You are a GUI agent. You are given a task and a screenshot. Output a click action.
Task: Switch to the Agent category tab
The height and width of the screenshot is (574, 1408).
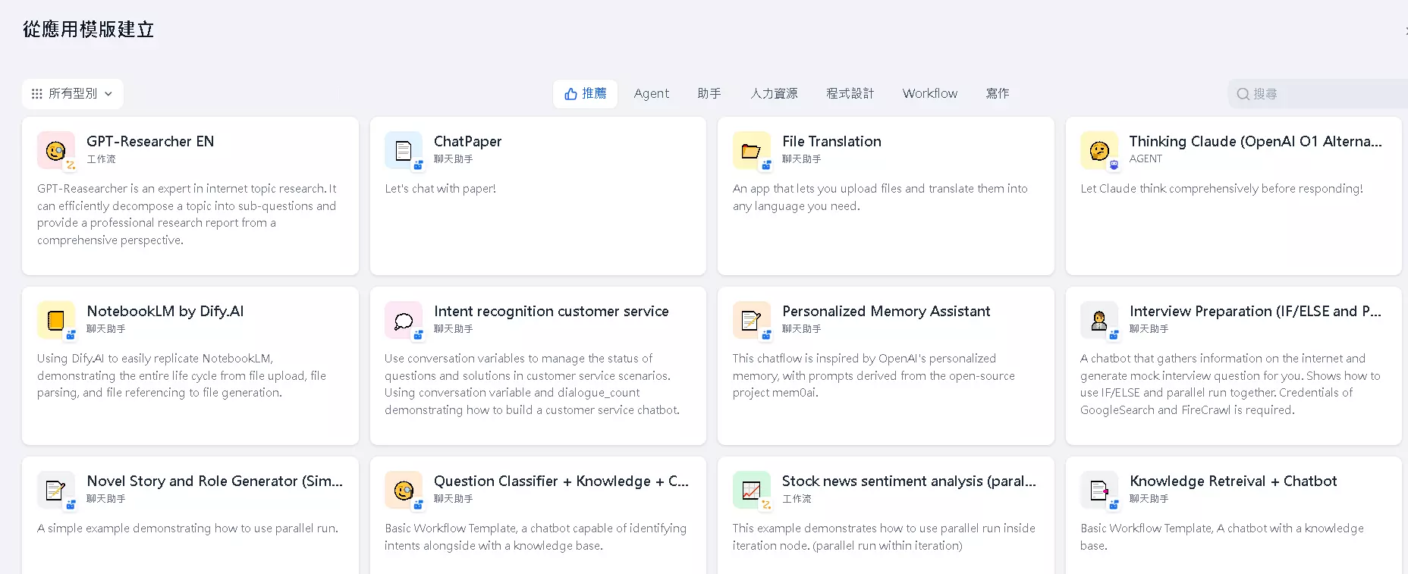[x=652, y=94]
